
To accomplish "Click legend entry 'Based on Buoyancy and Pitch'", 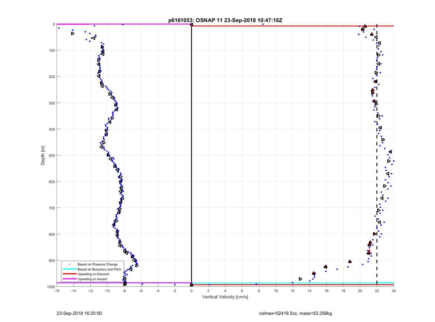I will pos(99,269).
